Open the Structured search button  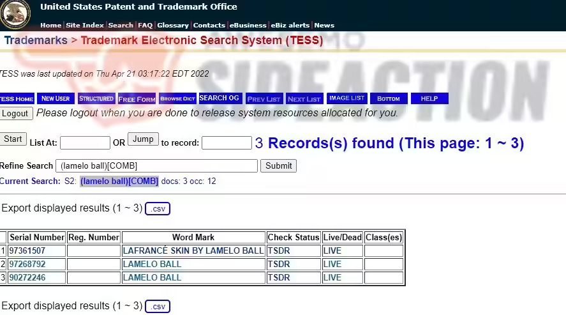tap(96, 99)
